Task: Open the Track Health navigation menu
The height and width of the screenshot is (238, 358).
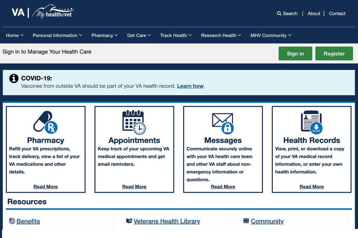Action: point(176,35)
